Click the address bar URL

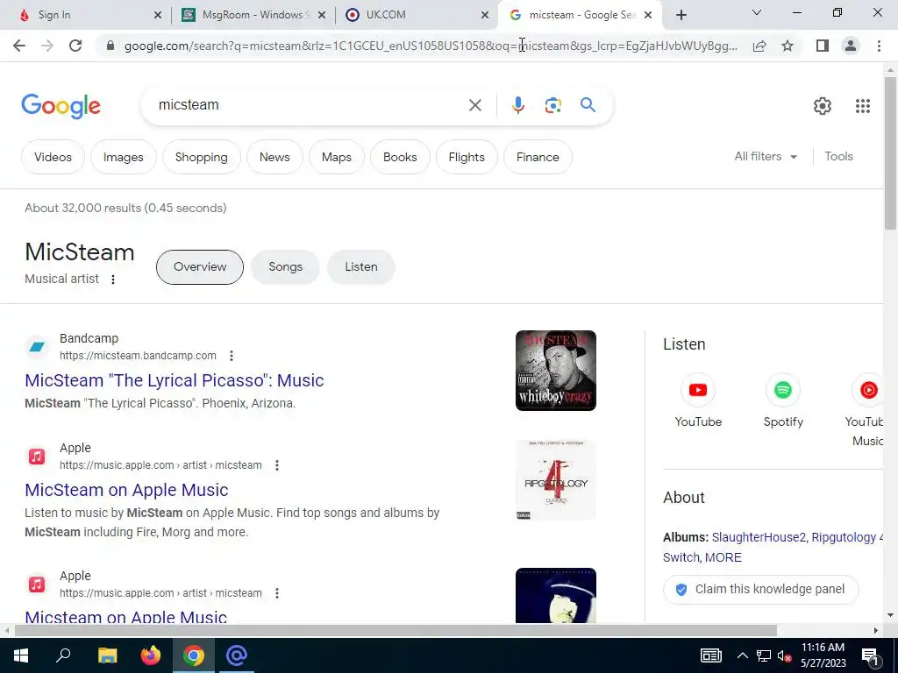[431, 46]
